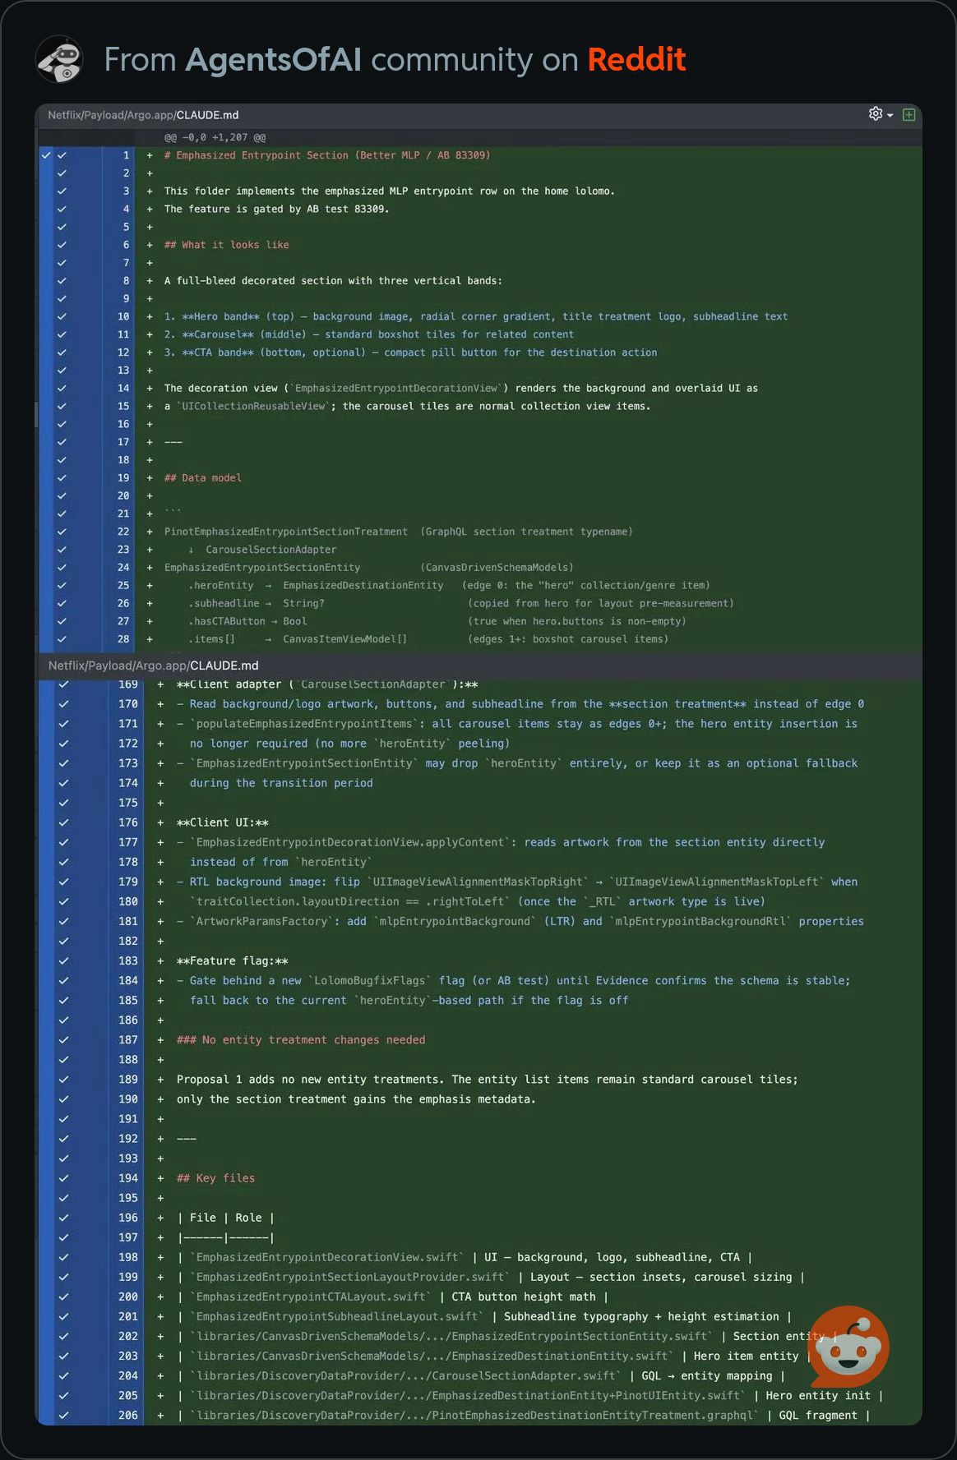Click the plus marker on diff line 1
The image size is (957, 1460).
pos(150,155)
